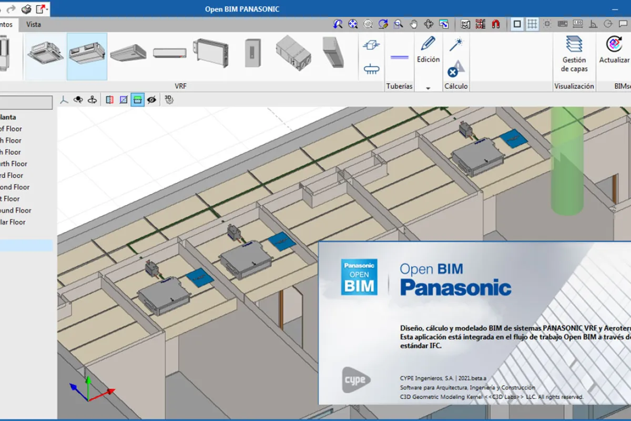Click the highlighted blue row below Cellar Floor
Viewport: 631px width, 421px height.
26,245
